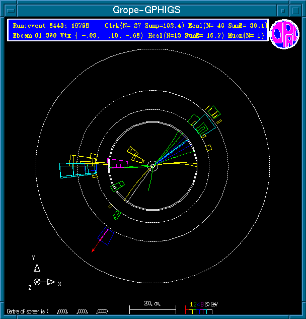Minimize the Grope-GPHIGS window
The width and height of the screenshot is (306, 319).
[284, 10]
